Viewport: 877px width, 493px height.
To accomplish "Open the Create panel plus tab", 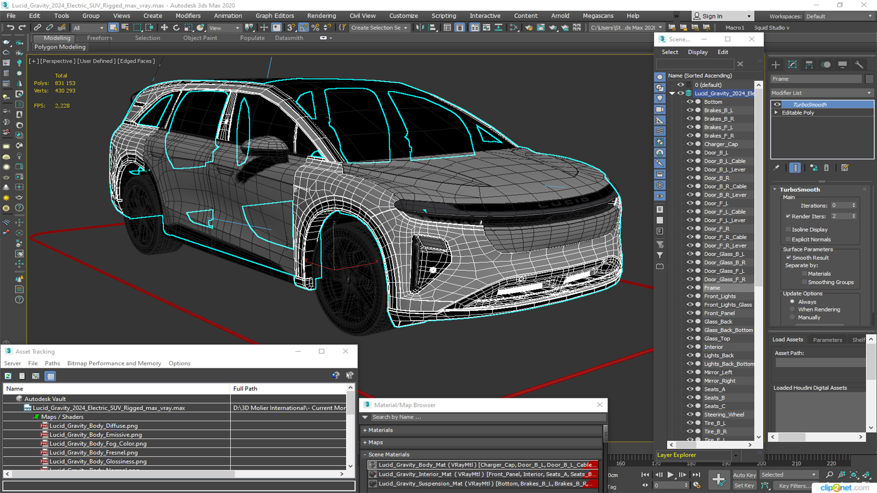I will [x=776, y=65].
